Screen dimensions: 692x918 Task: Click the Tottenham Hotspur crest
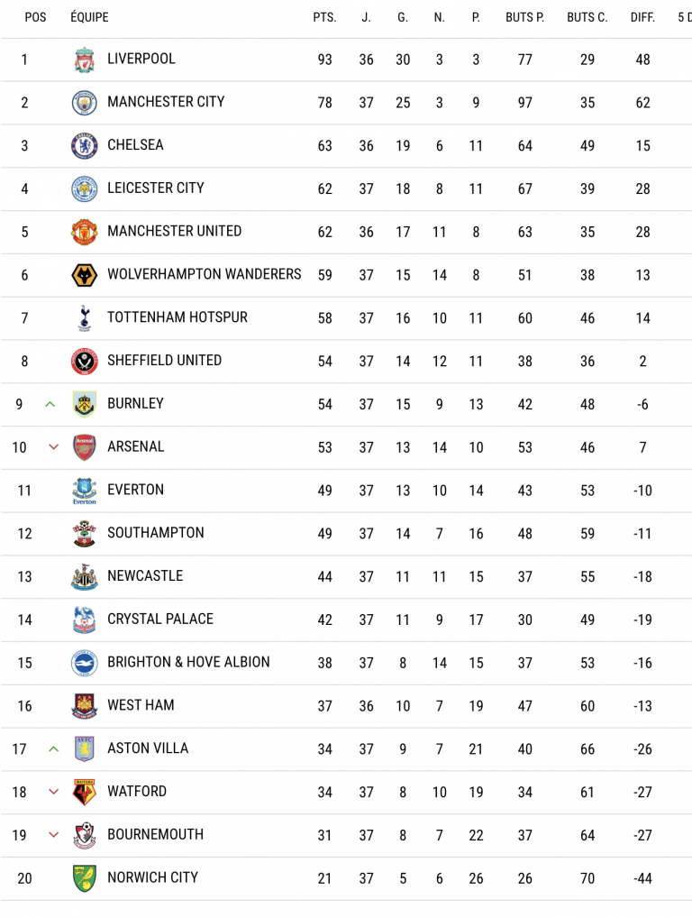[84, 318]
